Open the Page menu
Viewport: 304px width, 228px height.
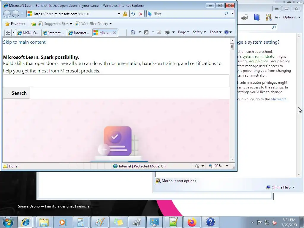tap(183, 32)
